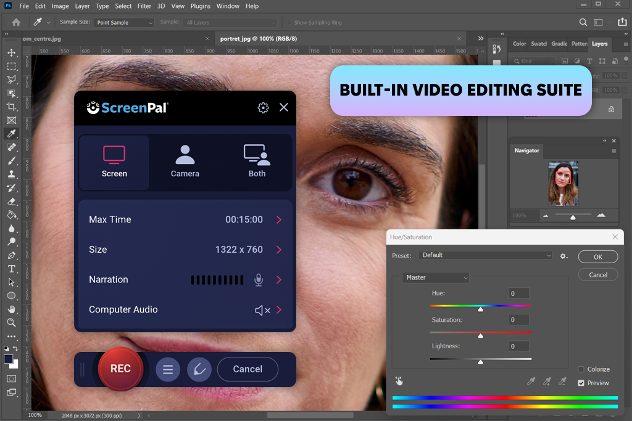The image size is (632, 421).
Task: Click the Saturation slider handle
Action: [x=480, y=336]
